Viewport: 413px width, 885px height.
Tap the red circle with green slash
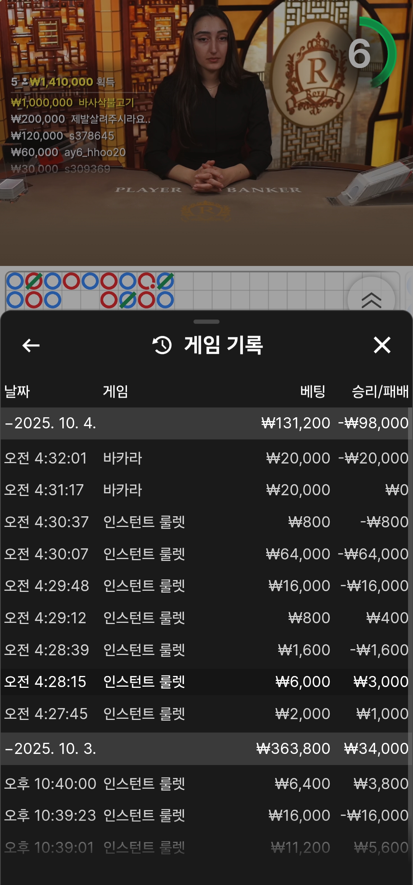click(34, 281)
